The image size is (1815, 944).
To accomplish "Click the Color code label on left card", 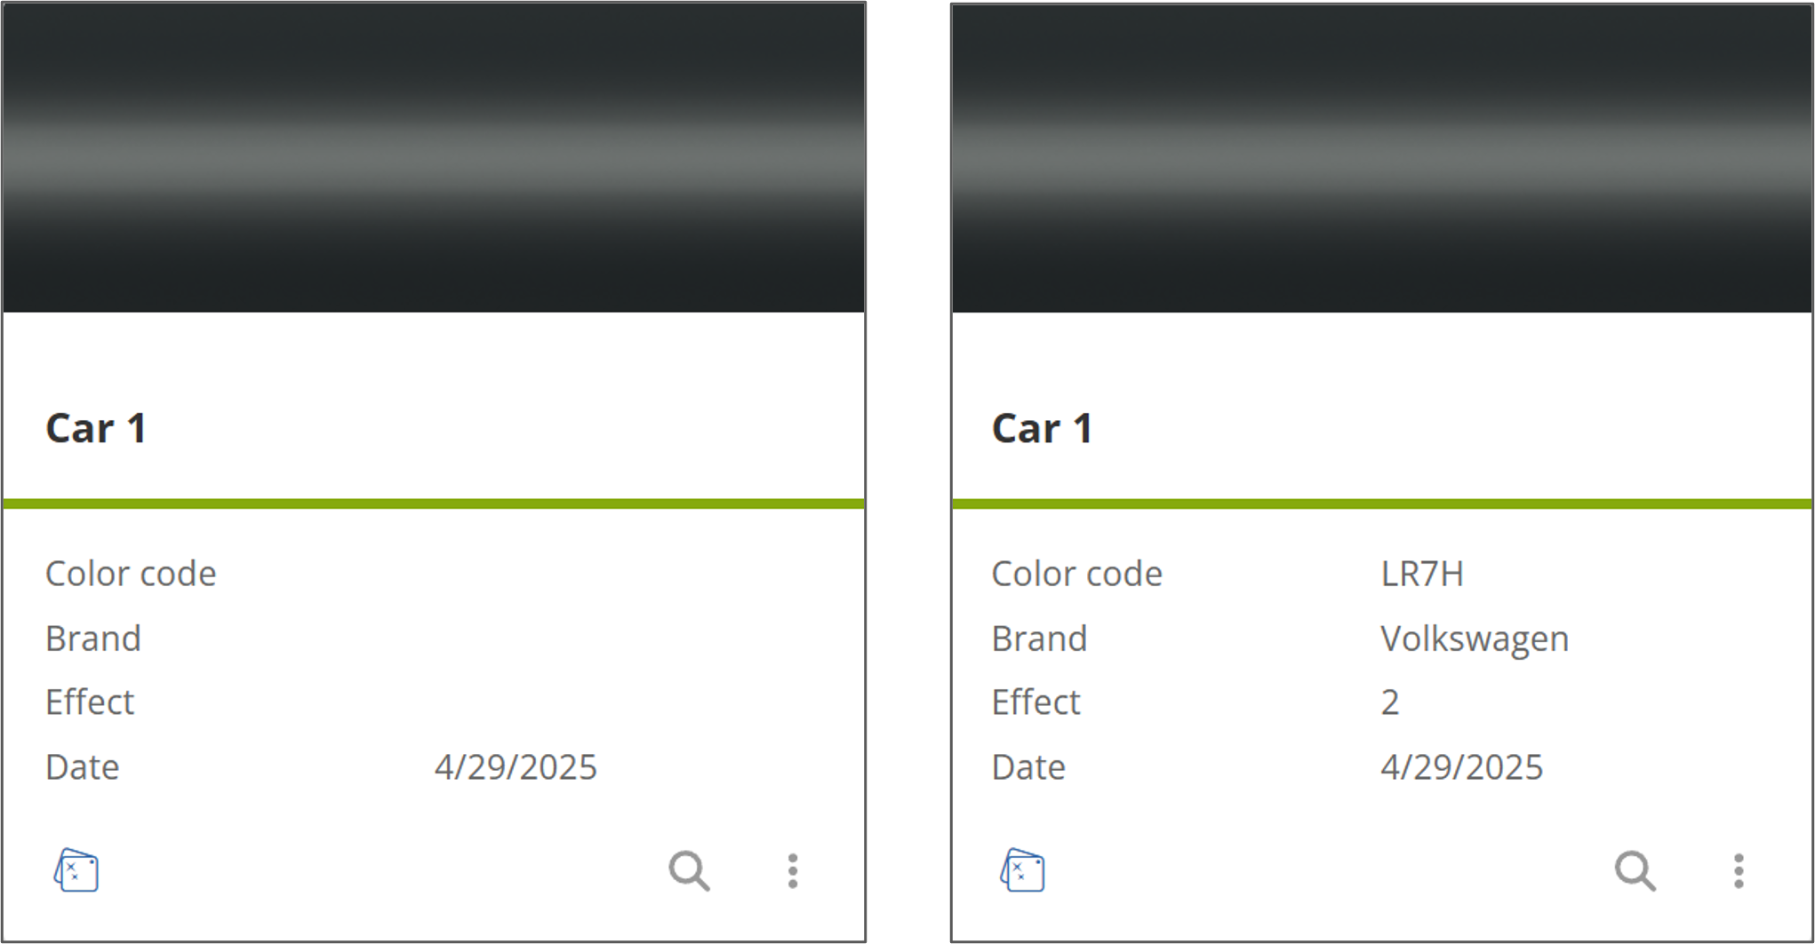I will (x=131, y=574).
